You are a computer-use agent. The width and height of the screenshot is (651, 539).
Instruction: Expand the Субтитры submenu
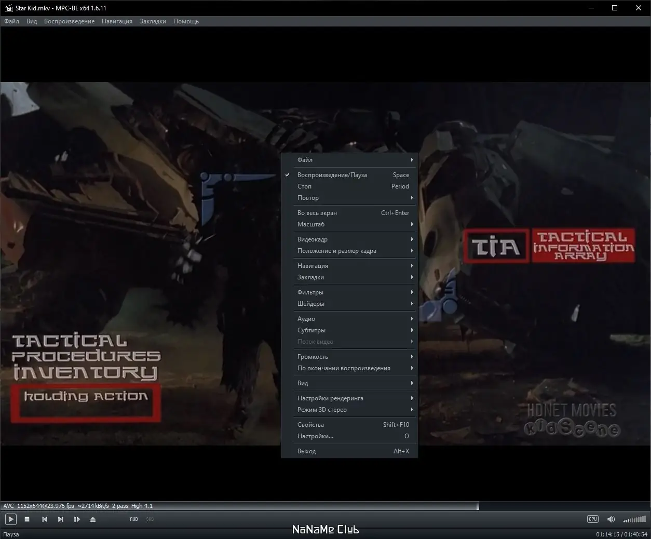(349, 330)
